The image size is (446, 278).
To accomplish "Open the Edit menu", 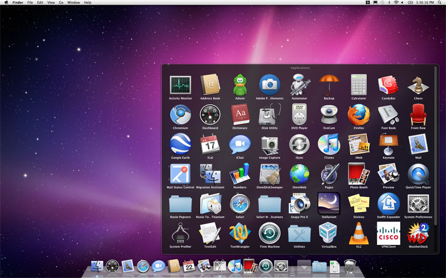I will click(40, 2).
